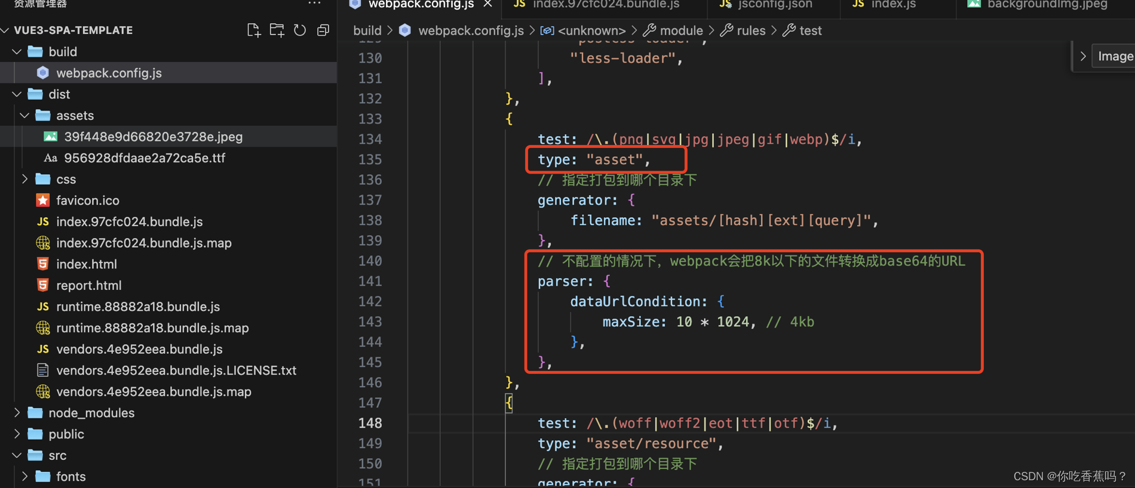Click '"less-loader"' on line 130
This screenshot has height=488, width=1135.
click(x=623, y=58)
